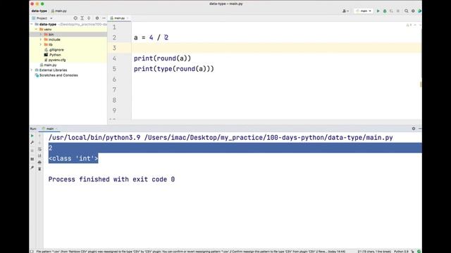Collapse the data-type root folder

tap(32, 25)
